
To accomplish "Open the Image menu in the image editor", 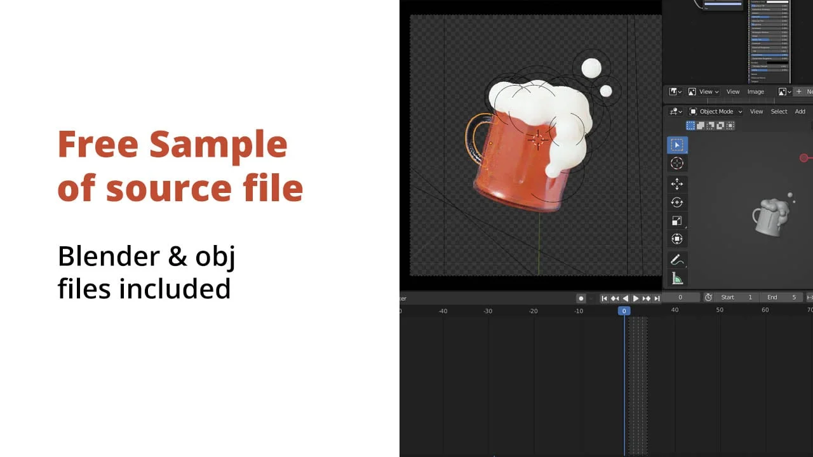I will point(756,91).
